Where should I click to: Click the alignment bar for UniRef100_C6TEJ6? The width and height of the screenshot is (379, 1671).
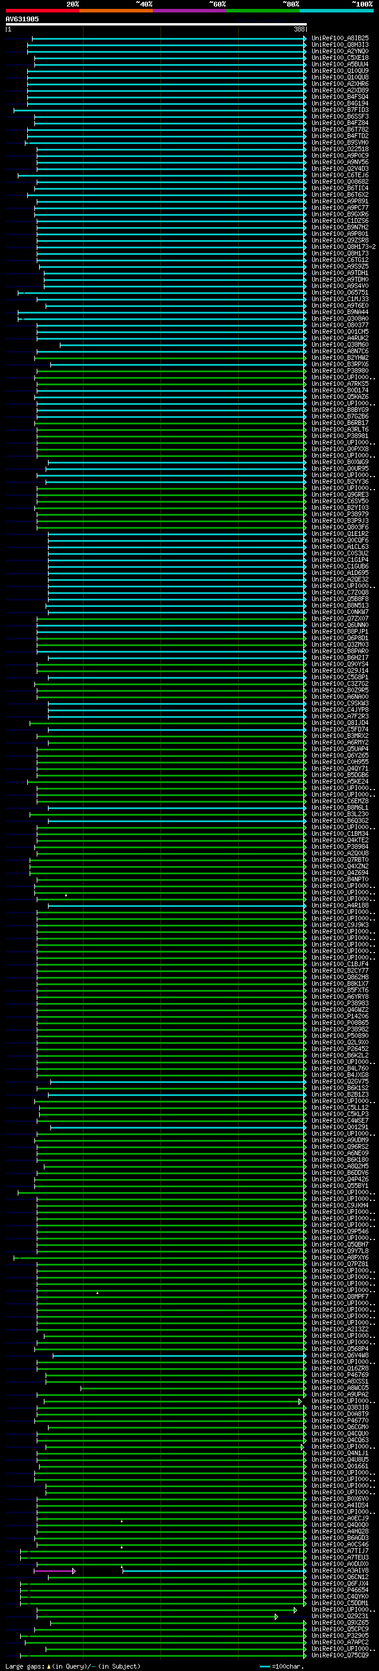[x=162, y=175]
